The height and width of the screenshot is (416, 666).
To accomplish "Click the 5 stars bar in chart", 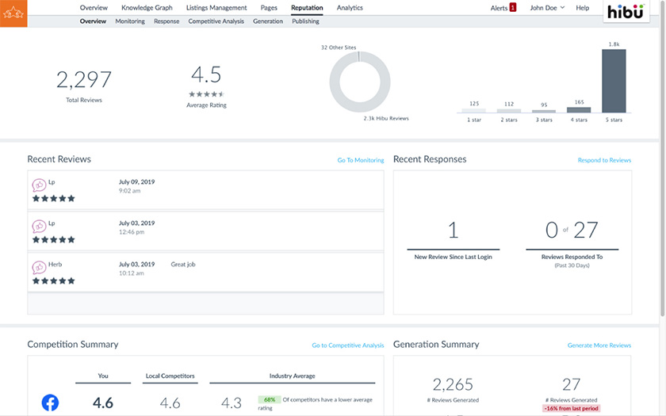I will click(x=614, y=81).
